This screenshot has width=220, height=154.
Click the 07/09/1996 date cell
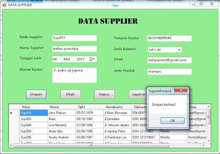(90, 125)
